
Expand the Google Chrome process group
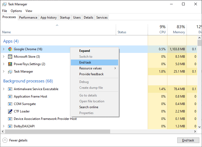coord(4,49)
